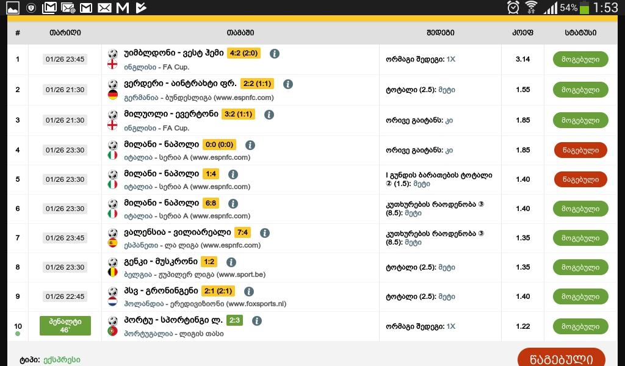The image size is (625, 366).
Task: Click სტატუსი column header
Action: point(580,33)
